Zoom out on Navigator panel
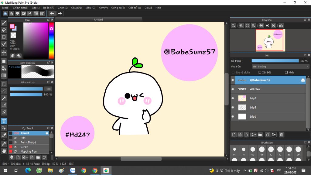The height and width of the screenshot is (175, 311). pyautogui.click(x=253, y=26)
